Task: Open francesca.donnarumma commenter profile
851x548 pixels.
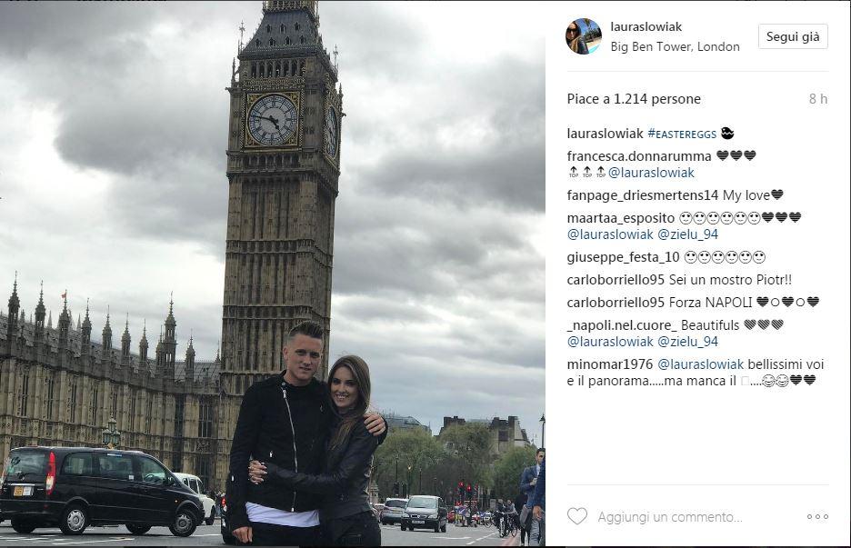Action: 639,155
